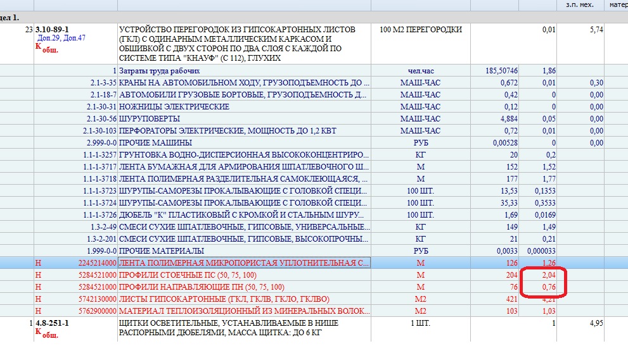Select rate code 3.10-89-1

pos(52,30)
